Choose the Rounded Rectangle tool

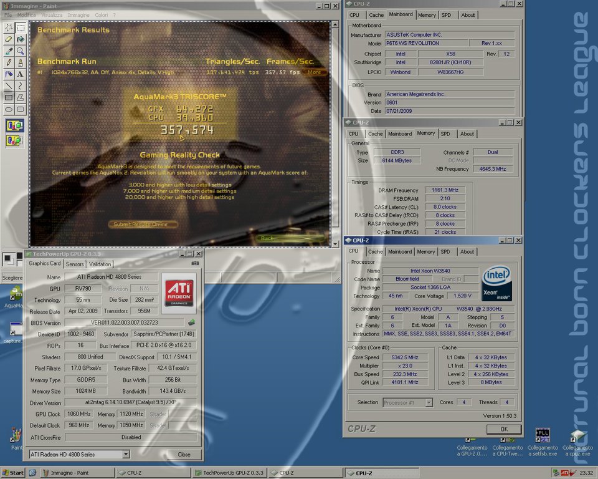[21, 110]
